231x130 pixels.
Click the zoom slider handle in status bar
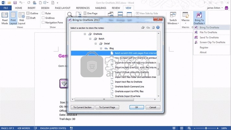pos(206,128)
